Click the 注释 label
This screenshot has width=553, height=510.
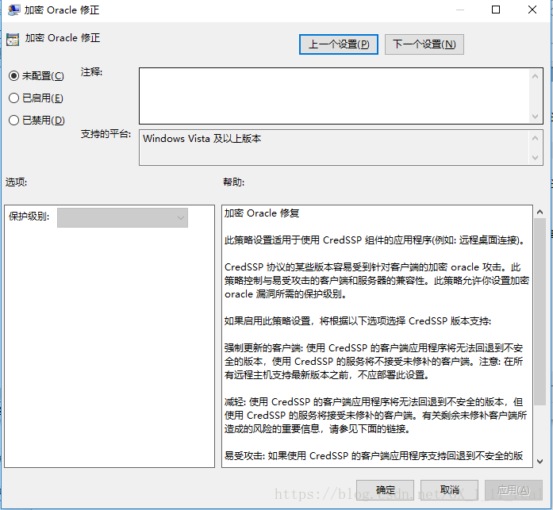point(91,72)
